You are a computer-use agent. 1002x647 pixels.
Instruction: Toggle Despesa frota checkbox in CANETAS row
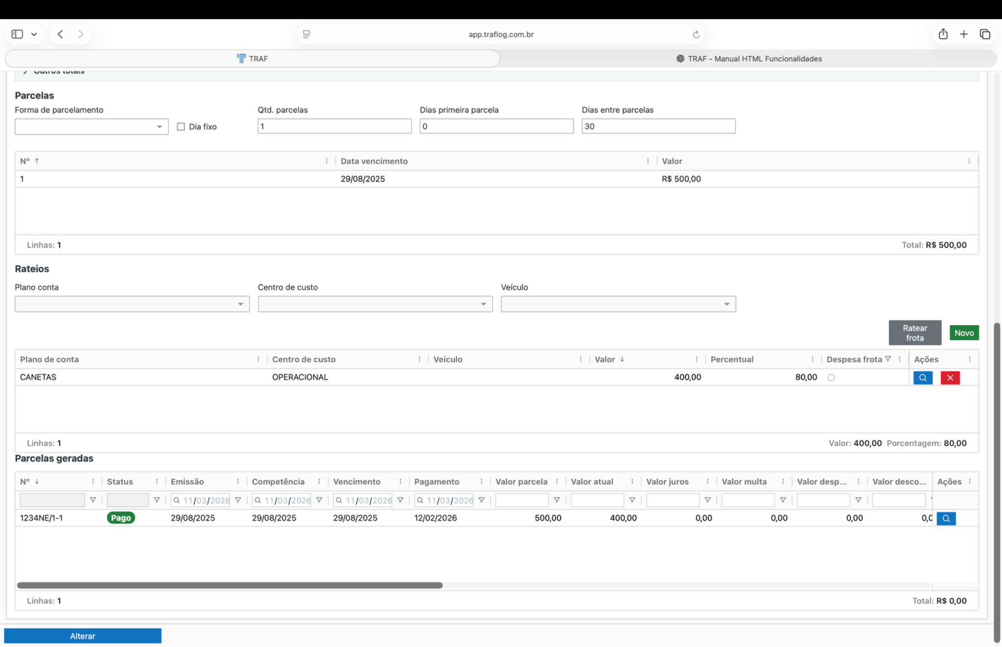point(831,378)
